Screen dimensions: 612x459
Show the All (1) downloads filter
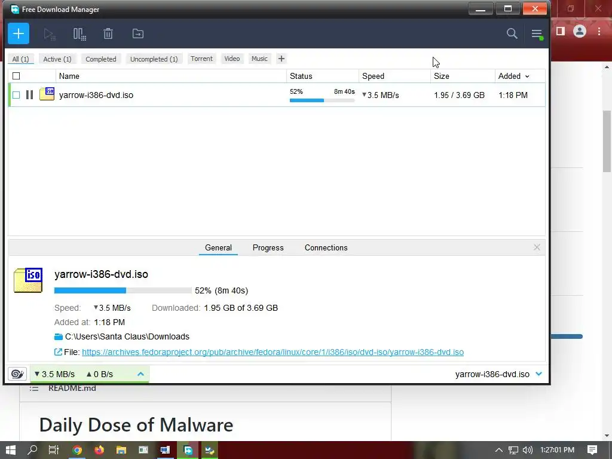pos(21,59)
